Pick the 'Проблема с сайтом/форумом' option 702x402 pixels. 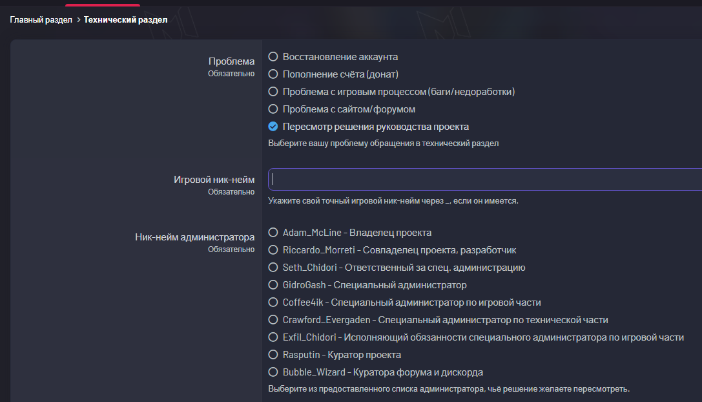pyautogui.click(x=273, y=109)
